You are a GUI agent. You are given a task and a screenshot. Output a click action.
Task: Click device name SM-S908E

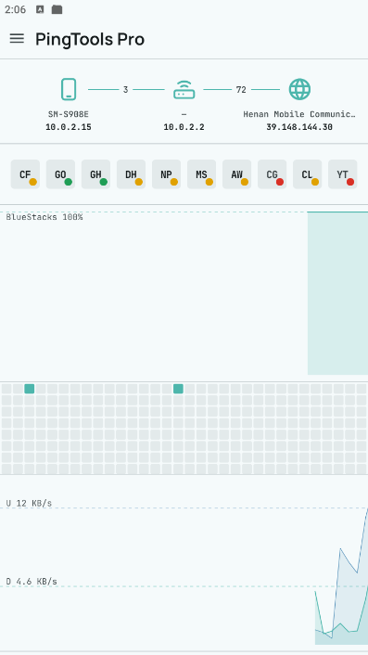point(69,114)
